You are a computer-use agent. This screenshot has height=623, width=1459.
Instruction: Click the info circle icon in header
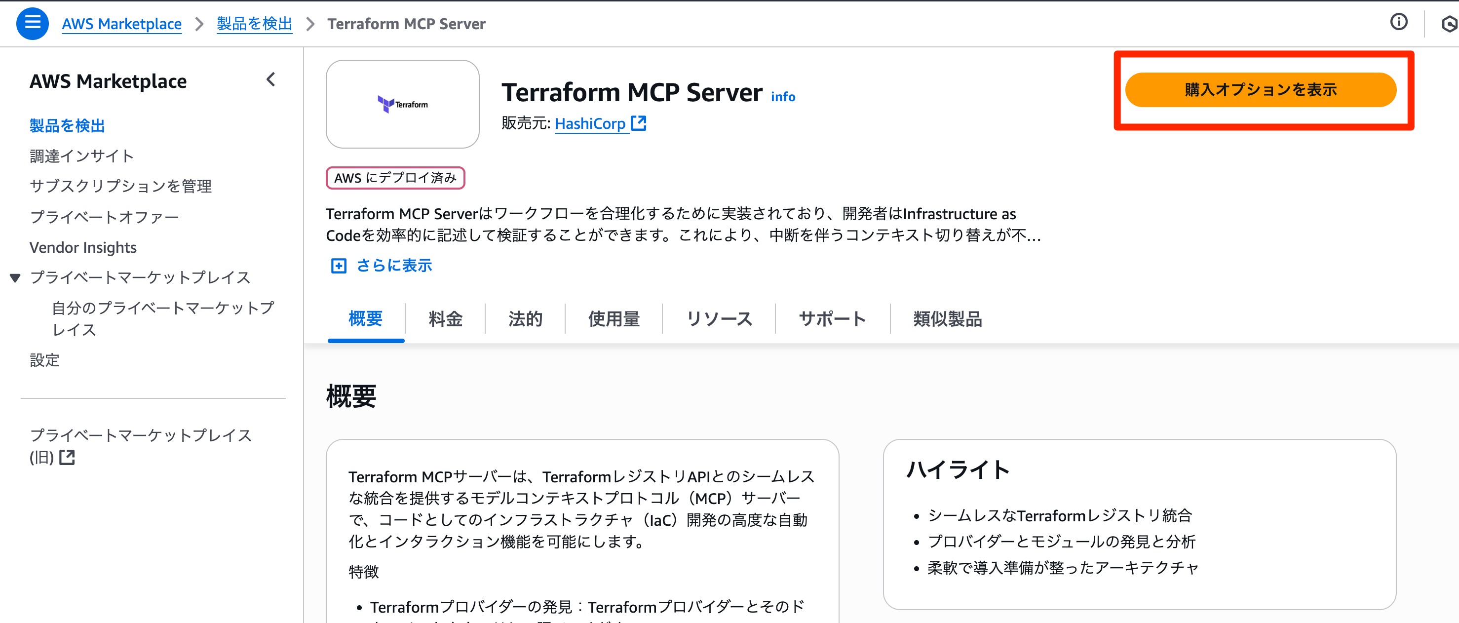coord(1398,22)
